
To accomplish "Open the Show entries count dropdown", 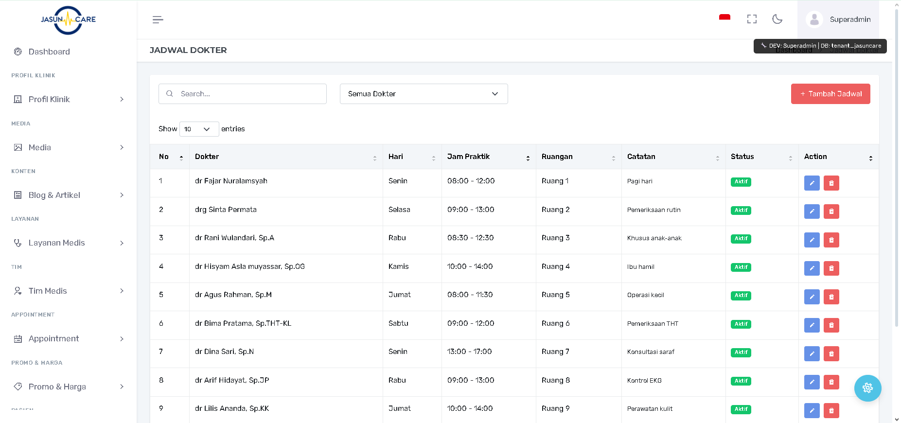I will [199, 129].
